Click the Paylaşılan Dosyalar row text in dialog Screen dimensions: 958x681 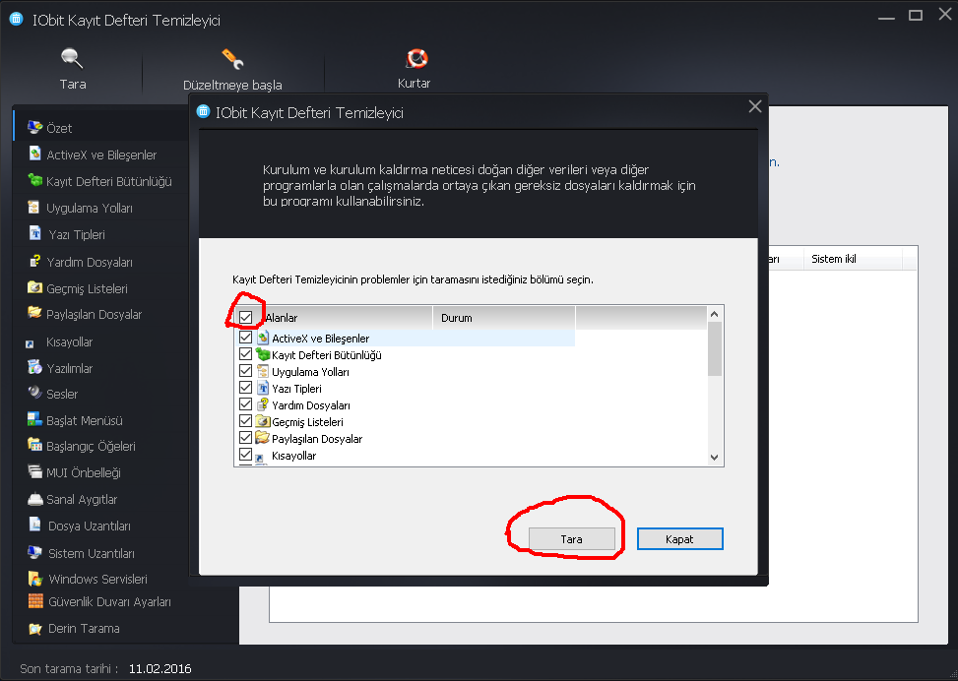[x=317, y=439]
